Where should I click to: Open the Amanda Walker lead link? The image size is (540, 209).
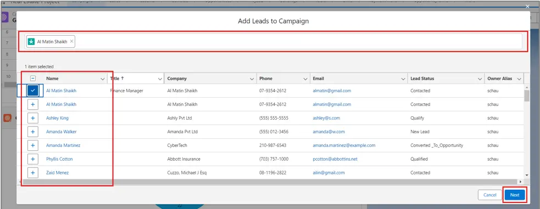coord(62,132)
